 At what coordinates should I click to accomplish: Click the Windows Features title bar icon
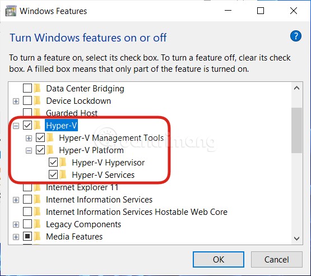tap(11, 11)
